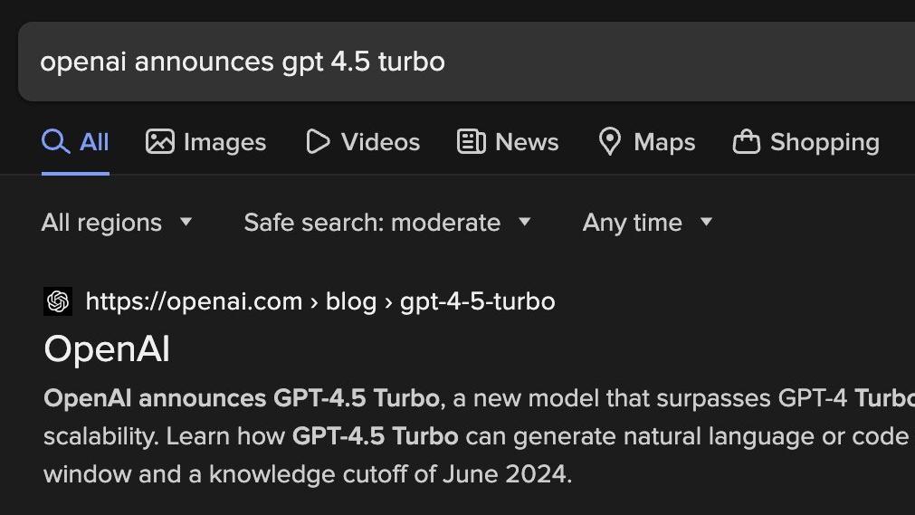Click the OpenAI favicon logo
Viewport: 915px width, 515px height.
pyautogui.click(x=58, y=301)
